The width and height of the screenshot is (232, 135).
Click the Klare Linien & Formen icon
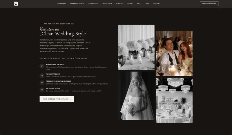pos(42,66)
